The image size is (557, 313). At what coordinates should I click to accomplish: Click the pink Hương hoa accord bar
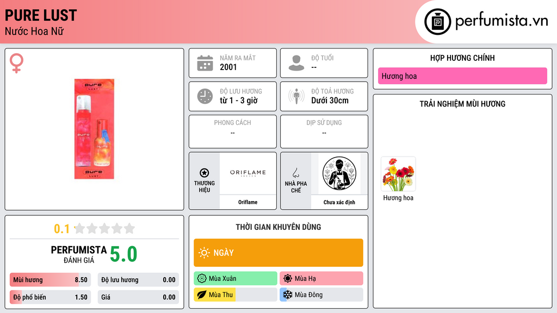click(x=462, y=76)
